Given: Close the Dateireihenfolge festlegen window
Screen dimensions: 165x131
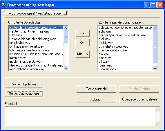Looking at the screenshot, I should pos(160,5).
